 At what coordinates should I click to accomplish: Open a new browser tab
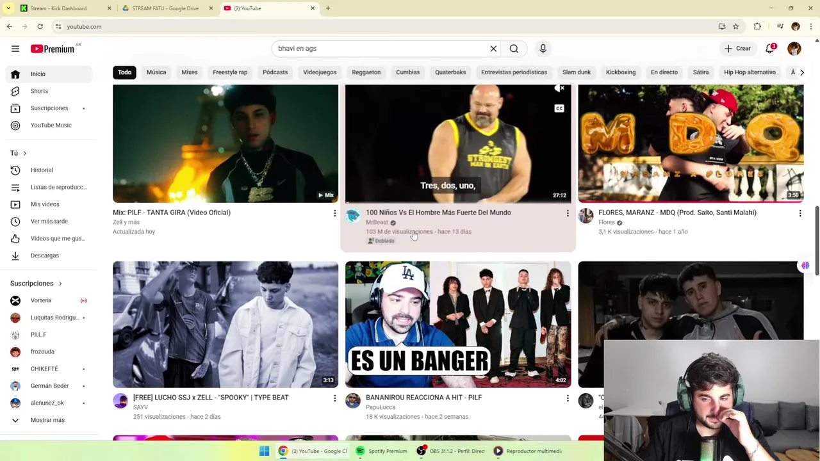pyautogui.click(x=328, y=8)
